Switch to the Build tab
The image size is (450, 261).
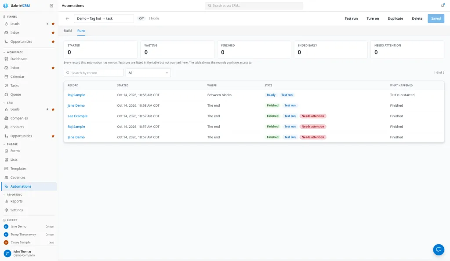68,31
